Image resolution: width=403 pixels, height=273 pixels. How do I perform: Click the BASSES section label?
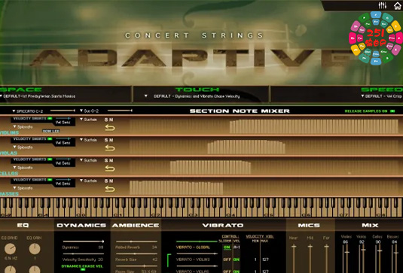(9, 194)
